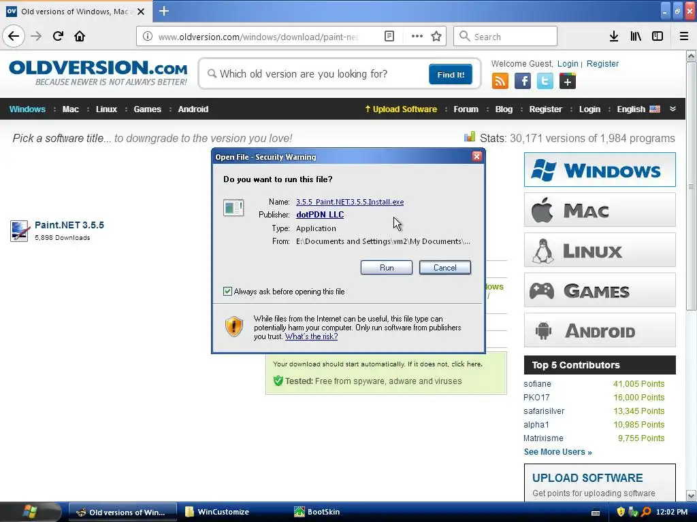Select the Linux nav menu item
Viewport: 697px width, 522px height.
pyautogui.click(x=106, y=109)
